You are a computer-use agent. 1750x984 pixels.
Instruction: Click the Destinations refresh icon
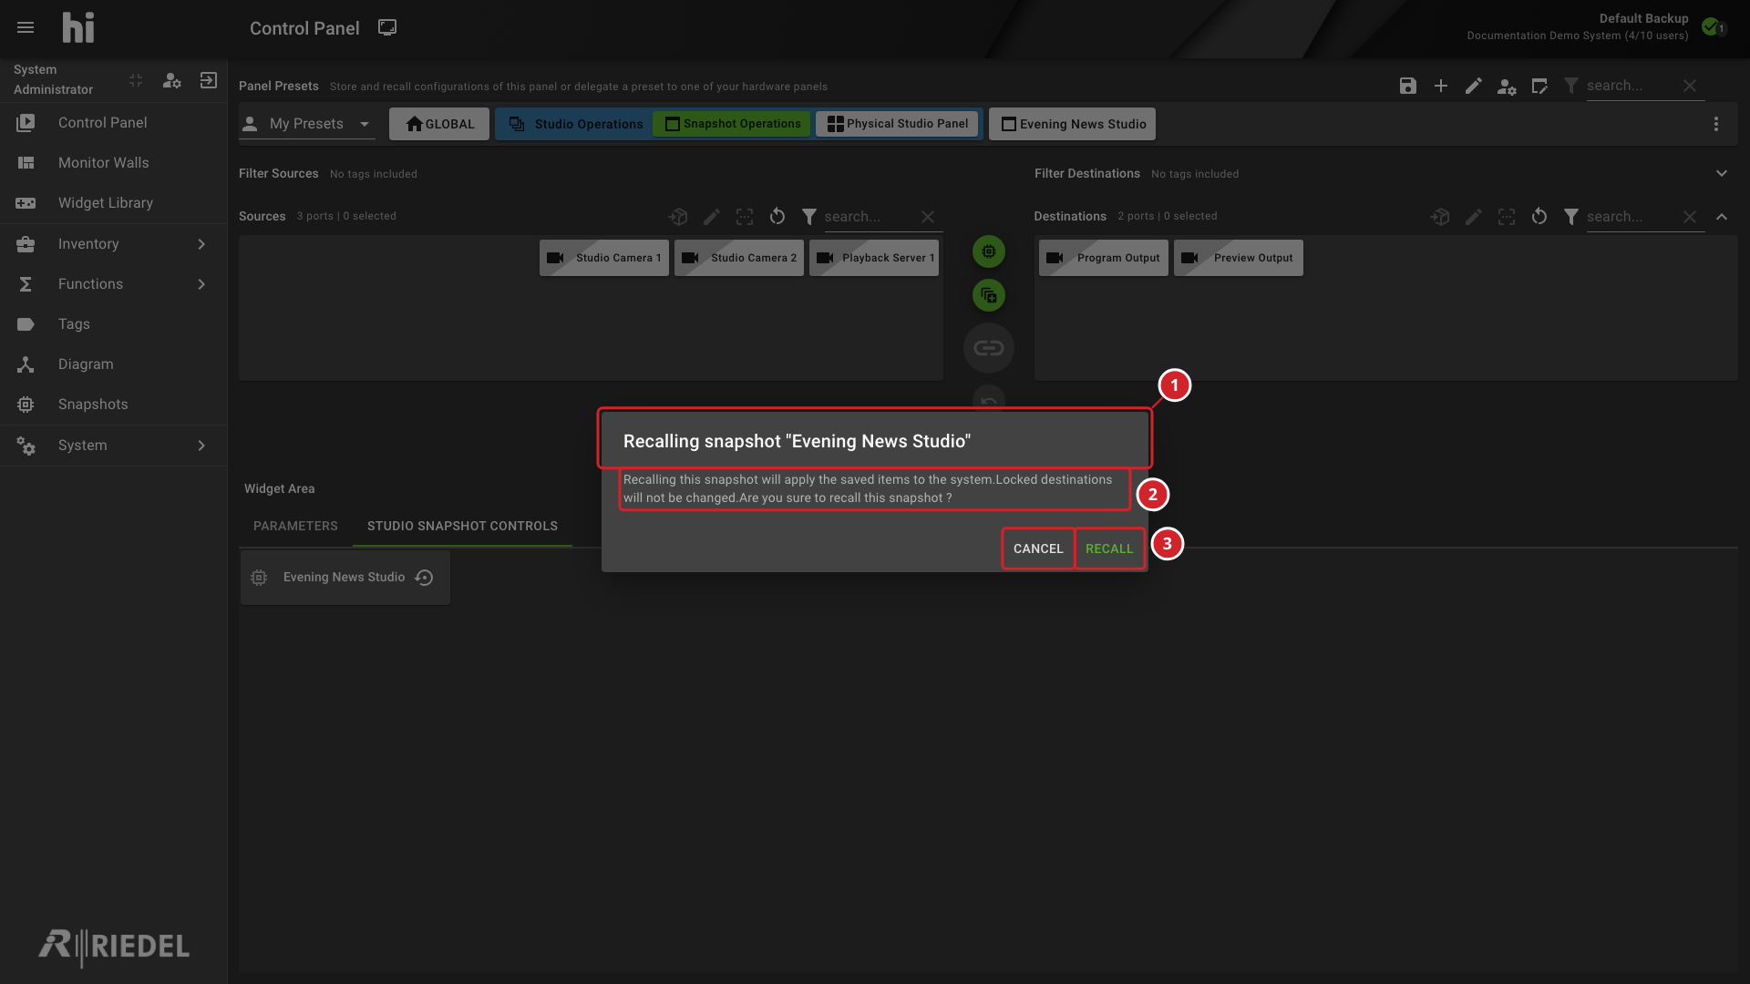click(x=1539, y=217)
